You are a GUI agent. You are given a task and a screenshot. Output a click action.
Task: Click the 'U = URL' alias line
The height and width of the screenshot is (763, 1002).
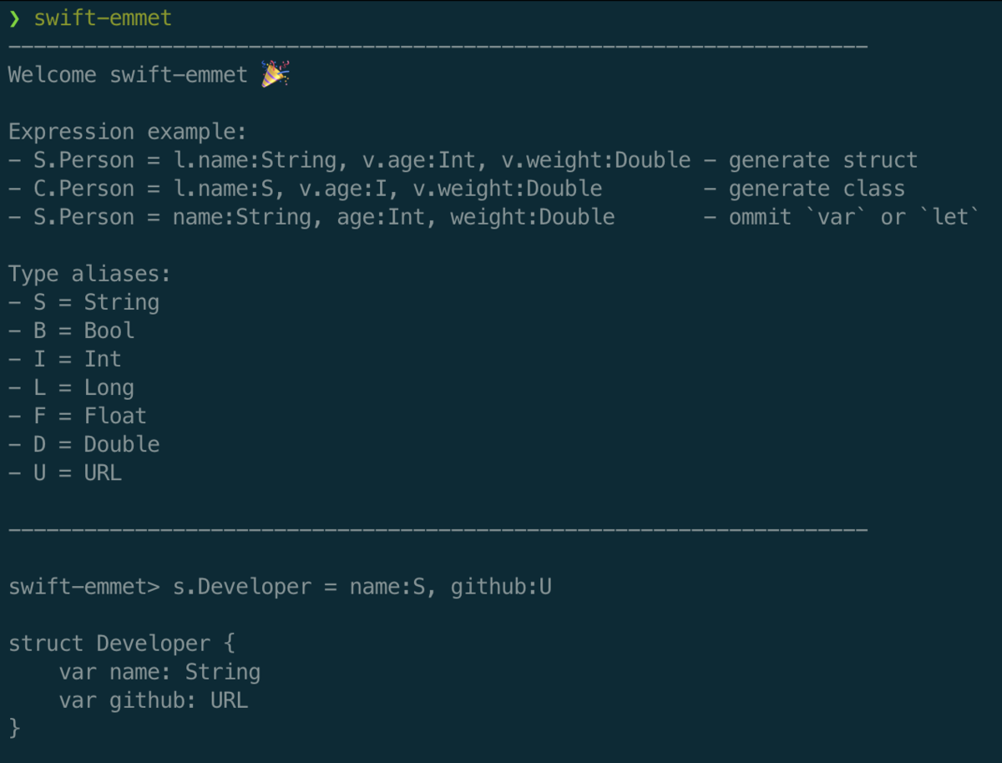pyautogui.click(x=65, y=472)
